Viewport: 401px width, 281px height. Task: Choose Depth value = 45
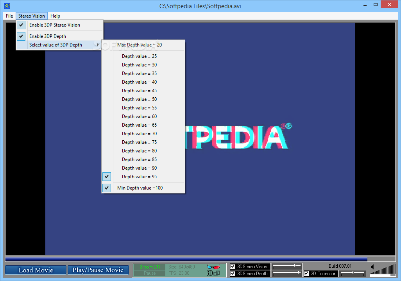[x=143, y=91]
